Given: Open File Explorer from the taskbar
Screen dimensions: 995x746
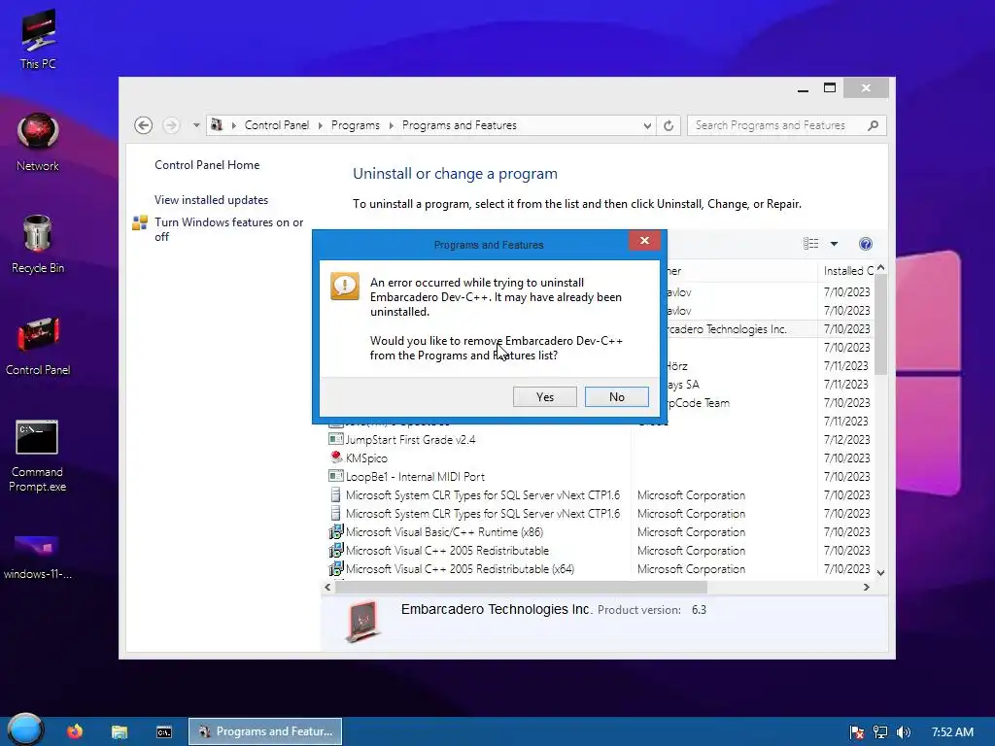Looking at the screenshot, I should [120, 731].
